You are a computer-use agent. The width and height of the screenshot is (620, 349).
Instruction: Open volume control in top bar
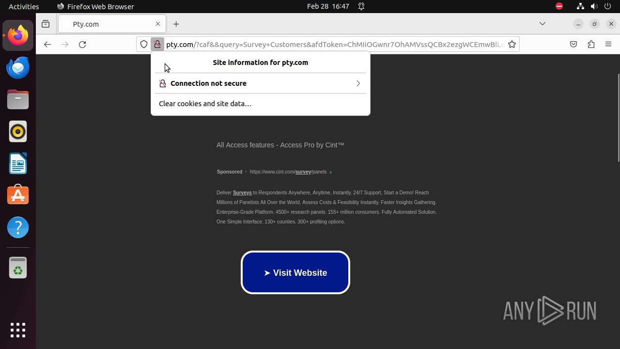[x=594, y=6]
